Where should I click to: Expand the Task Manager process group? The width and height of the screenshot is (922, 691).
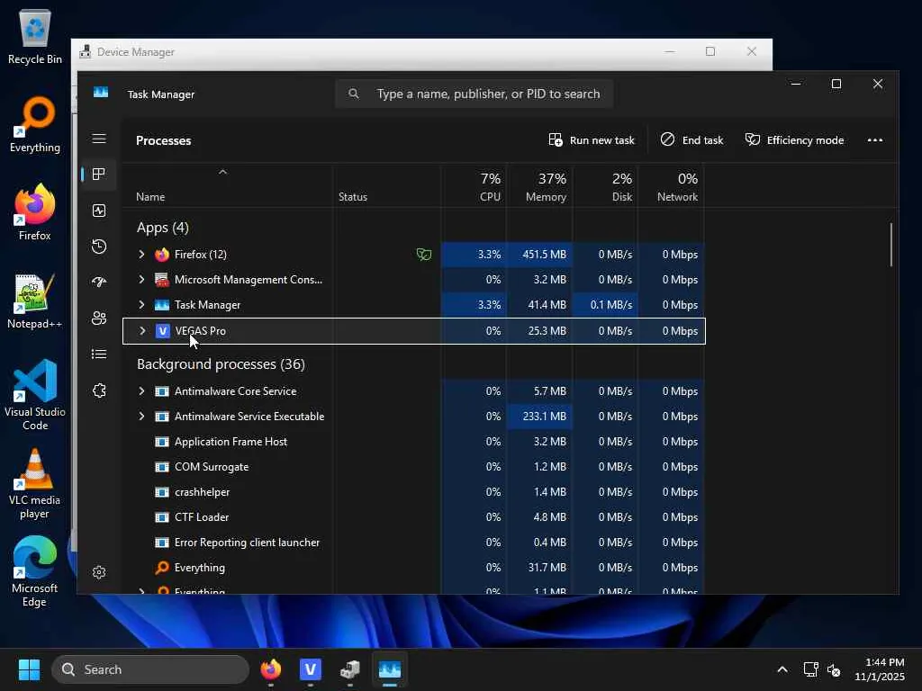tap(141, 305)
